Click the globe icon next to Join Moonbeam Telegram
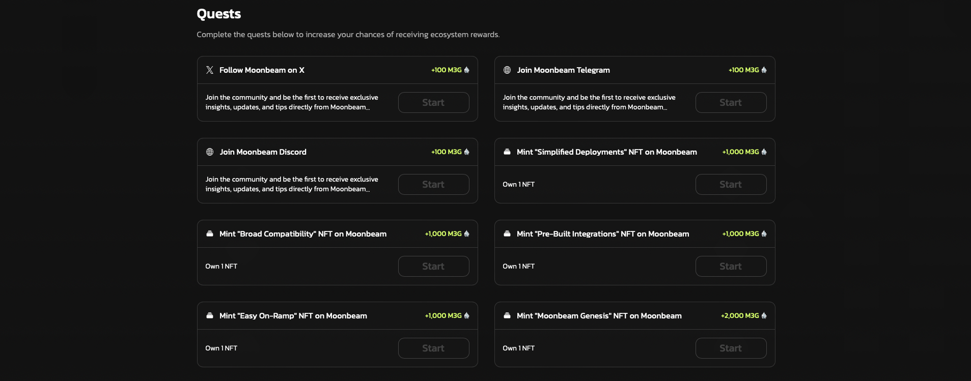This screenshot has height=381, width=971. click(x=507, y=70)
